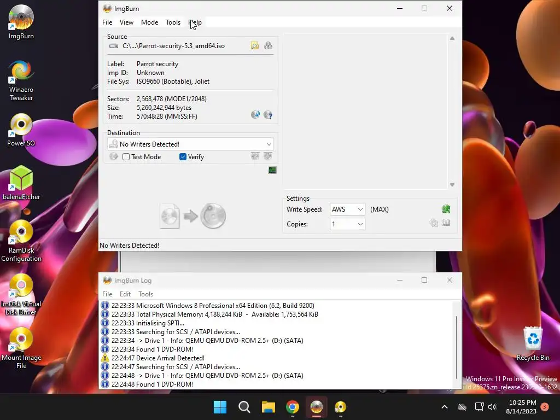Open PowerISO desktop shortcut
The width and height of the screenshot is (560, 420).
pos(21,130)
